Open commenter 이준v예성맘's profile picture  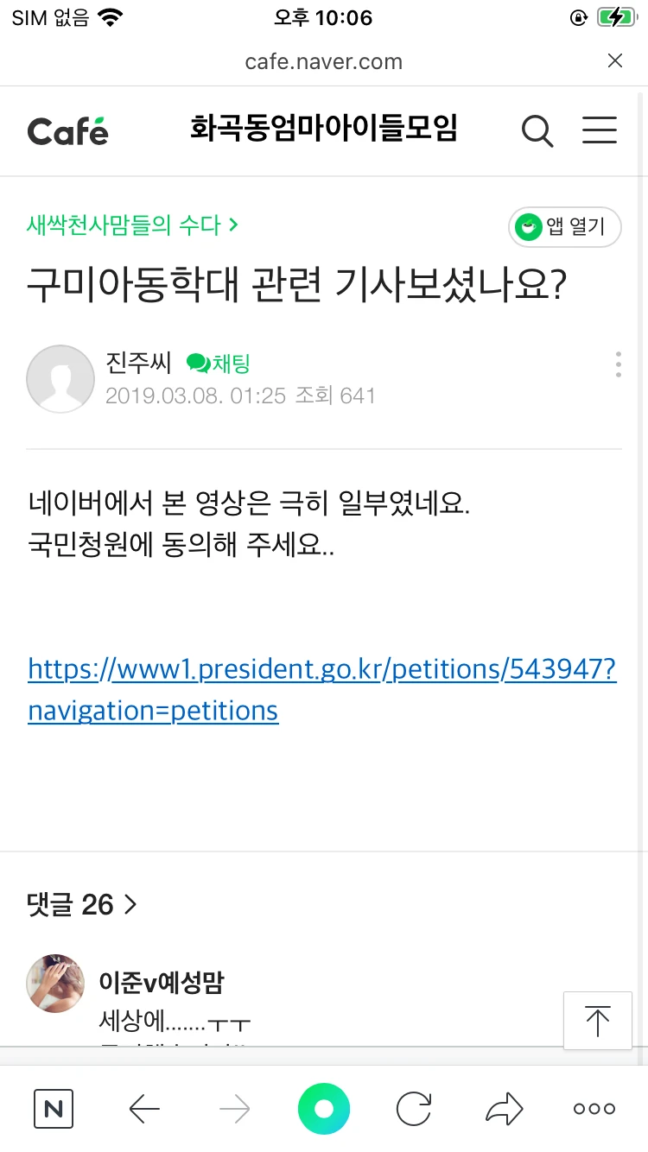56,984
